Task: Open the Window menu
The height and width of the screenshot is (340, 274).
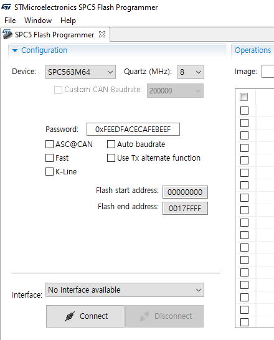Action: point(38,21)
